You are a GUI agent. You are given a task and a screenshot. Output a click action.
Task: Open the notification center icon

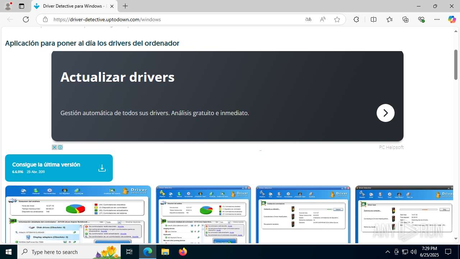tap(448, 252)
